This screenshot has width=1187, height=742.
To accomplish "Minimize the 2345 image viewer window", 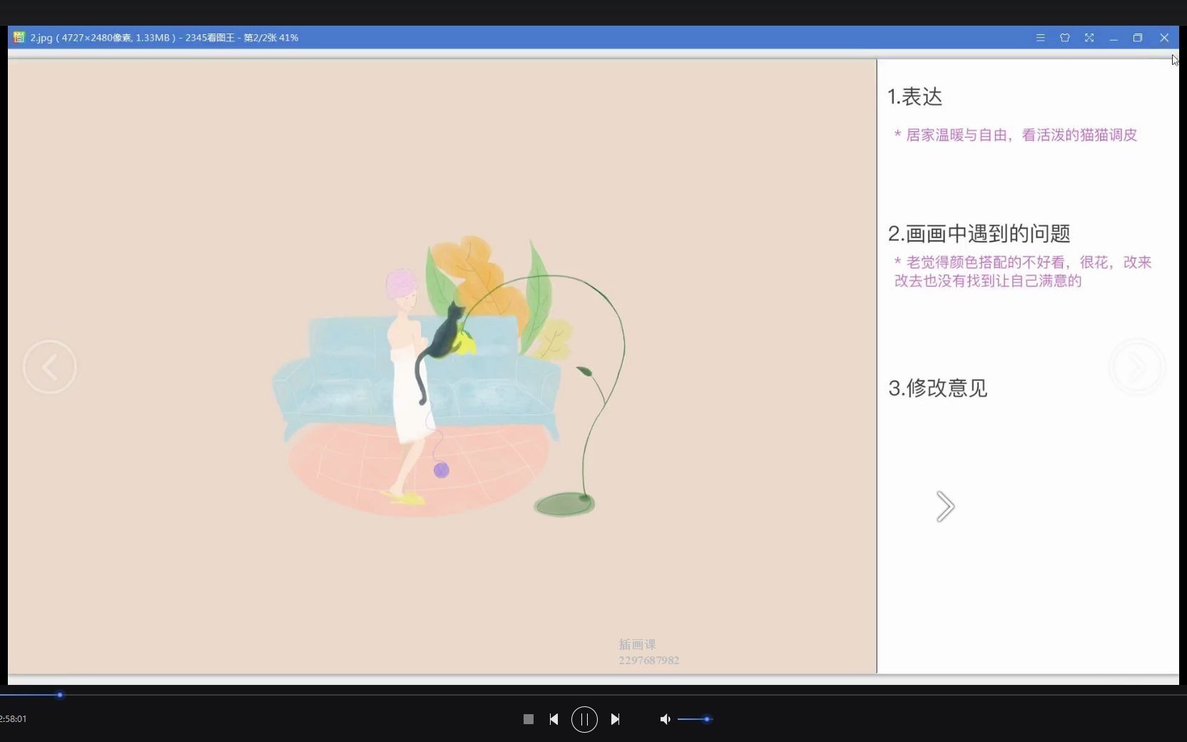I will pos(1114,38).
